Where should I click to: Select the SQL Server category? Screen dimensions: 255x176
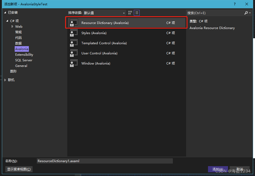pyautogui.click(x=24, y=60)
